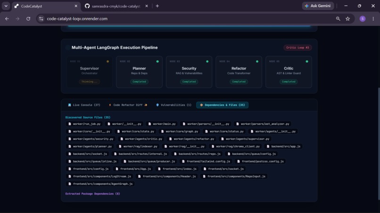Reload the current page
The height and width of the screenshot is (213, 380).
[28, 19]
